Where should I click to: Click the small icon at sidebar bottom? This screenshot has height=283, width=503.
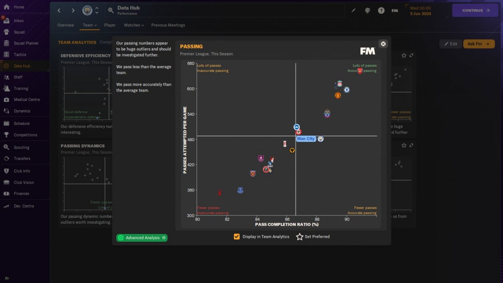pyautogui.click(x=7, y=278)
